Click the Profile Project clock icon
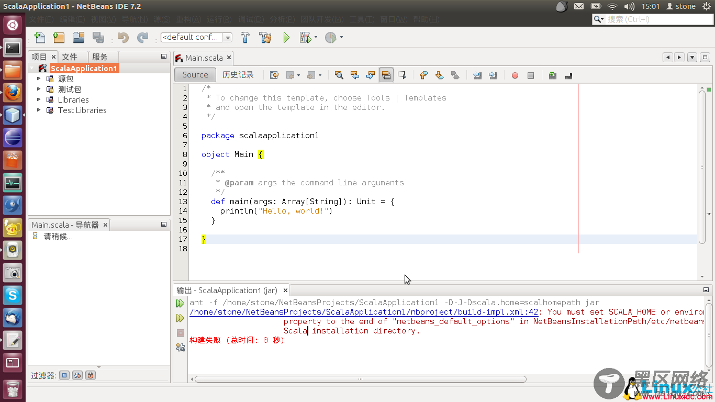This screenshot has height=402, width=715. pos(330,37)
